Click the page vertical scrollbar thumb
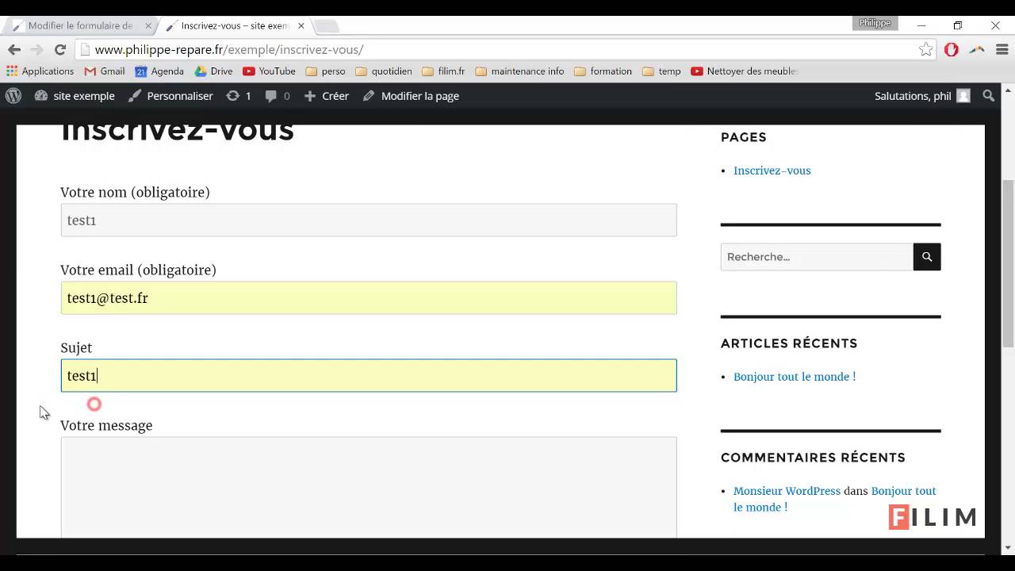 pyautogui.click(x=1008, y=263)
